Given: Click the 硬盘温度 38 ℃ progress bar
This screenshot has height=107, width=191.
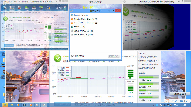Looking at the screenshot, I should coord(149,90).
